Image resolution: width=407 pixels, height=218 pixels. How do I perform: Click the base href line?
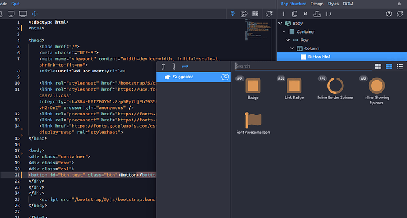tap(60, 47)
